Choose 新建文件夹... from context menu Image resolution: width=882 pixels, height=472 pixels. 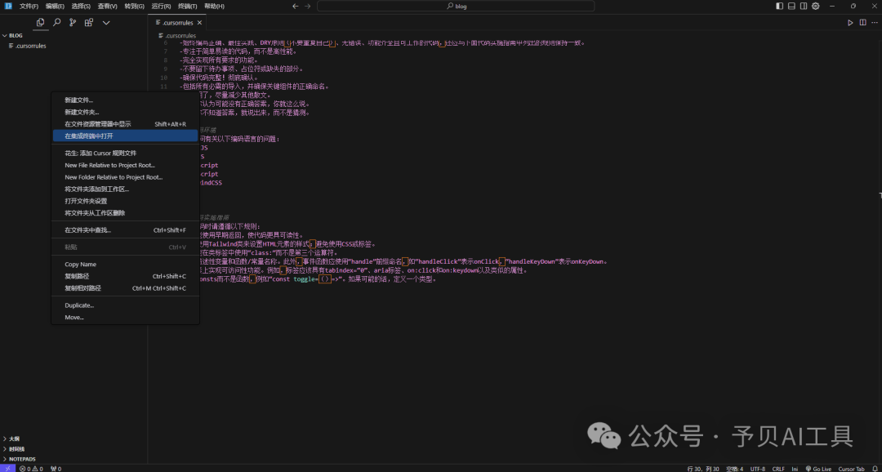point(125,112)
